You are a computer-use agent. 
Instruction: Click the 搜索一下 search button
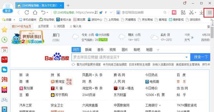pos(200,57)
